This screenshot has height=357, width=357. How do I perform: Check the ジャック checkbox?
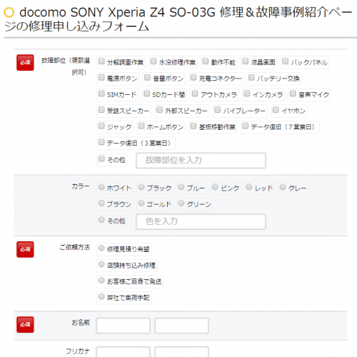(101, 126)
